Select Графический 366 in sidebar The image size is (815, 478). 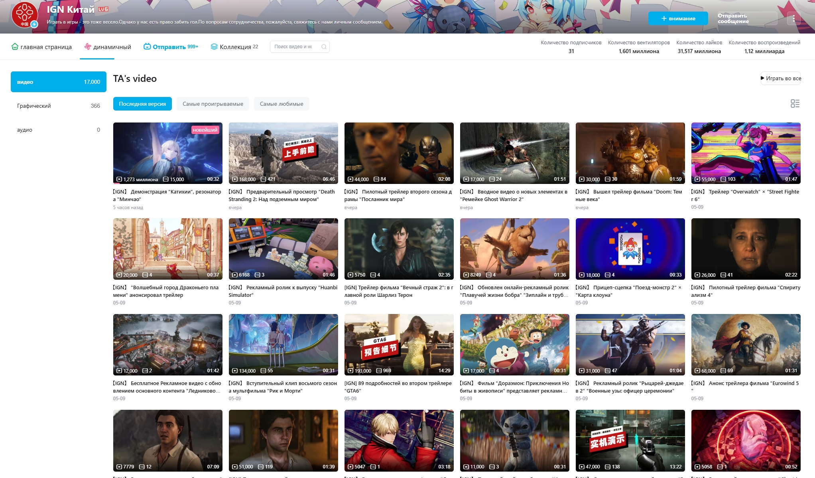click(x=59, y=106)
